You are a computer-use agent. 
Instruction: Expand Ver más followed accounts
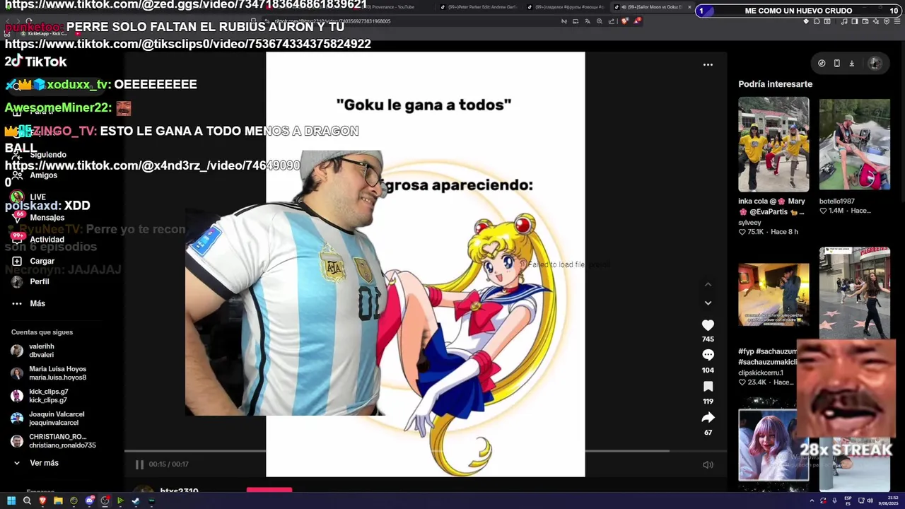[35, 463]
